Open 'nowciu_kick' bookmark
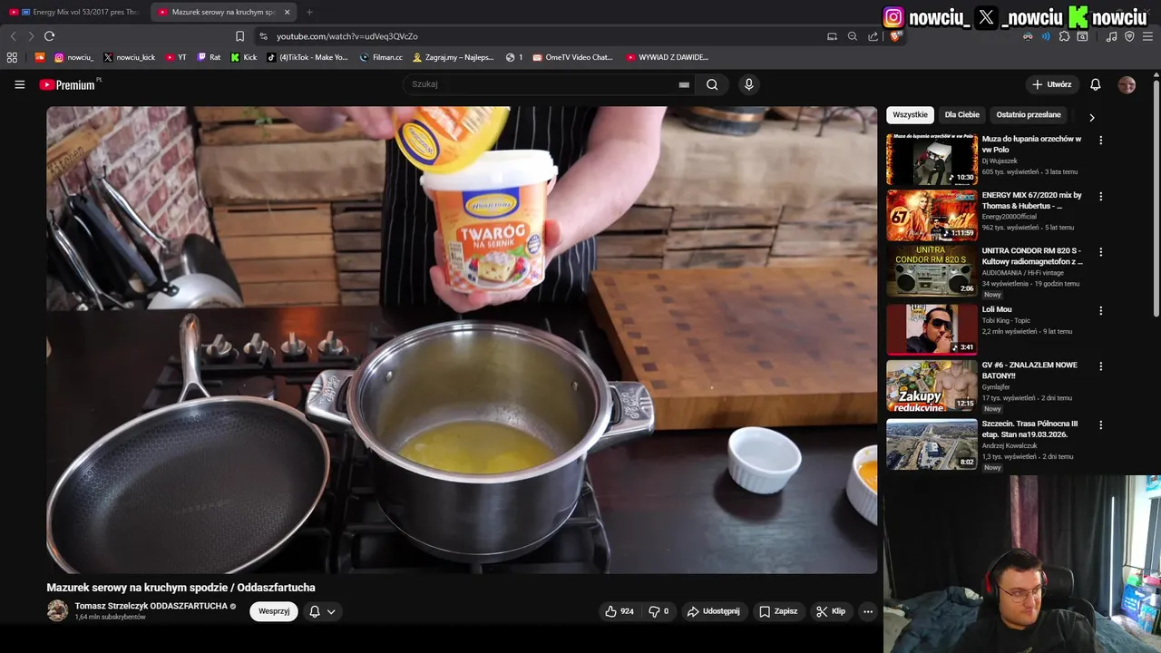The image size is (1161, 653). tap(129, 57)
